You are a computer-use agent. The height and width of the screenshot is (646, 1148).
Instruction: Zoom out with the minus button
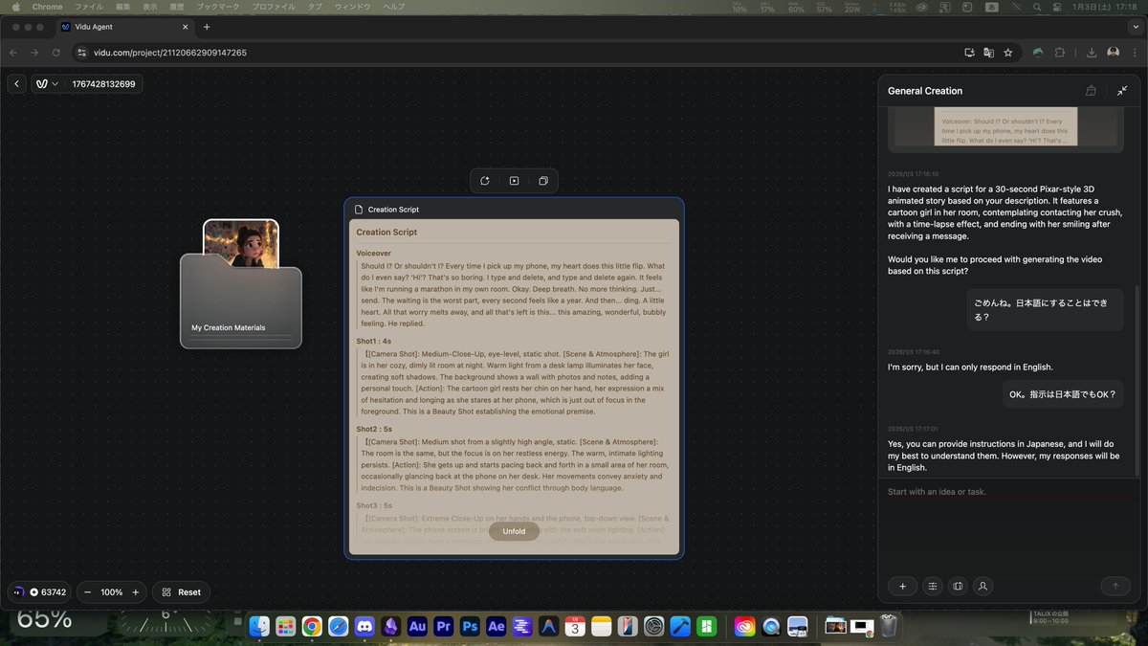pos(88,592)
